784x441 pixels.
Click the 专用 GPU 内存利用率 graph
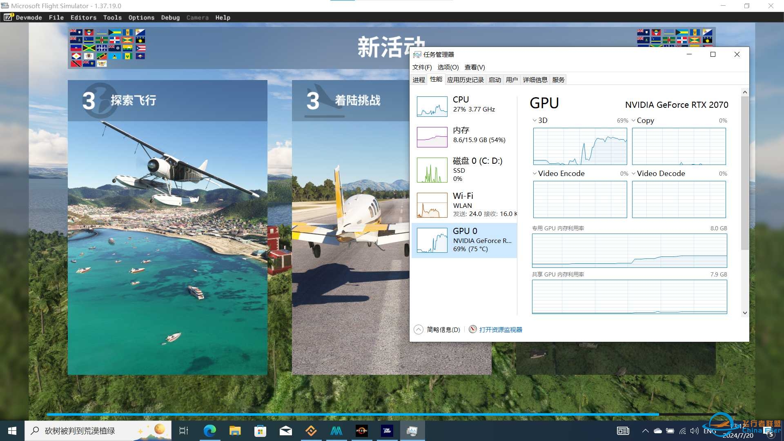point(629,250)
